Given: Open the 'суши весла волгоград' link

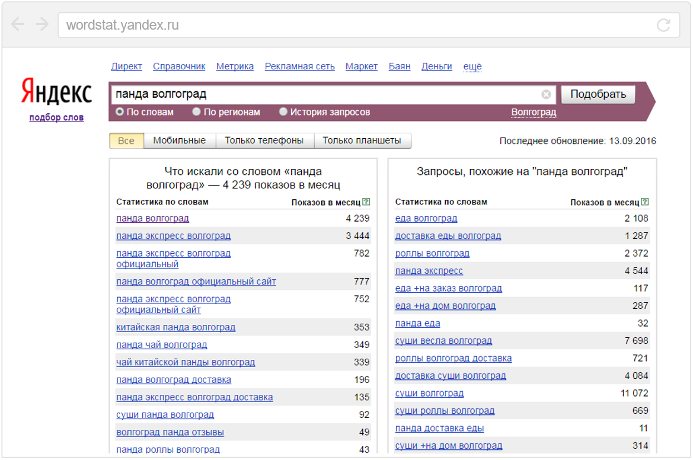Looking at the screenshot, I should point(443,341).
